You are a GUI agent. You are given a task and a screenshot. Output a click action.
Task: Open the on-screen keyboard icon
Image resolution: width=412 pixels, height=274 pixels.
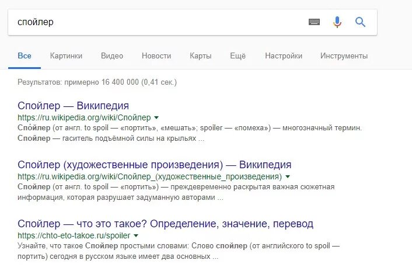(314, 22)
